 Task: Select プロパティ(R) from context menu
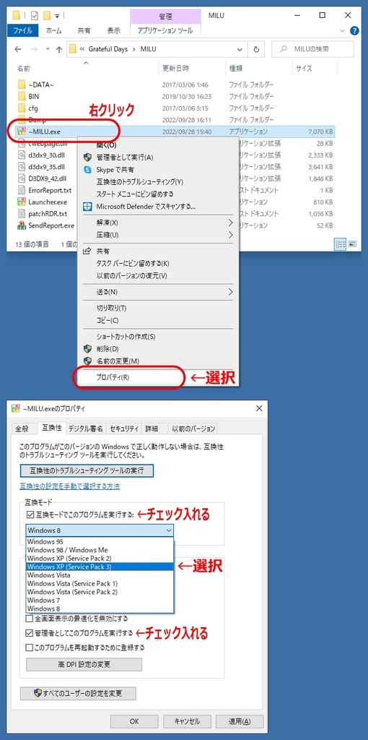[113, 377]
